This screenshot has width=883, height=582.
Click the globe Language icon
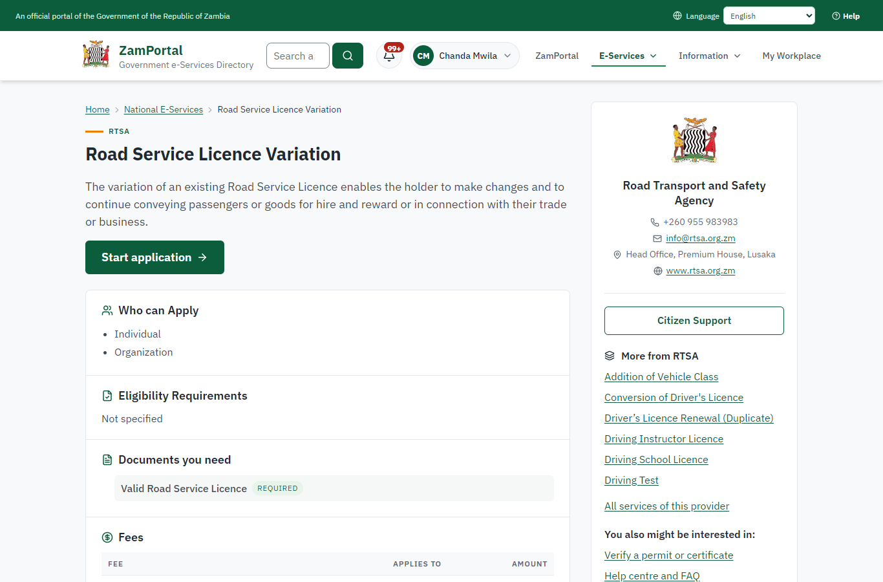677,16
